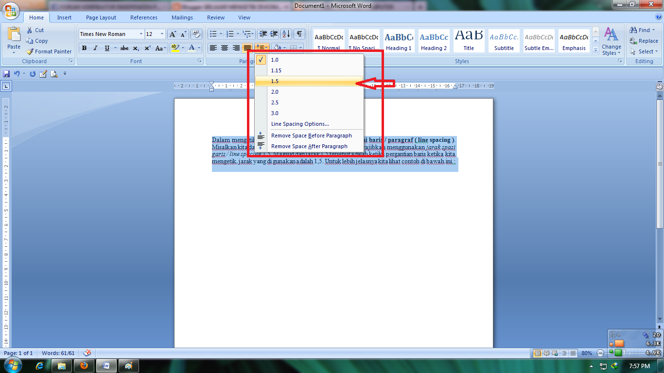Toggle Bold formatting
Image resolution: width=664 pixels, height=373 pixels.
(x=85, y=48)
